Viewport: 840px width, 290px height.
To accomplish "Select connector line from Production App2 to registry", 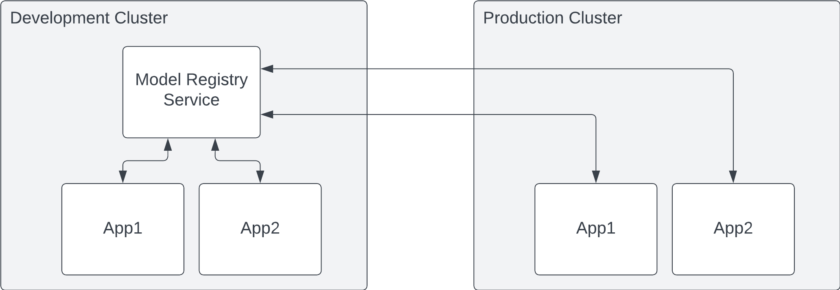I will click(529, 69).
